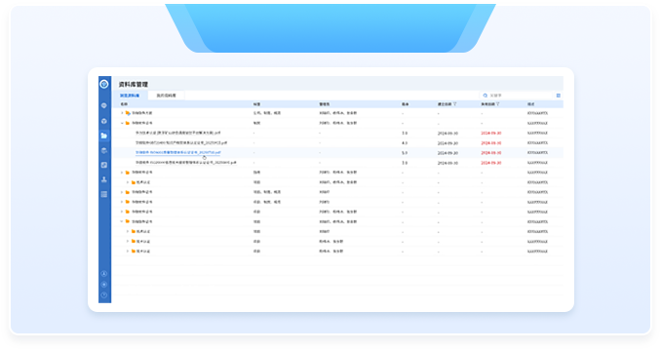Viewport: 662px width, 351px height.
Task: Expand the first folder row in the tree
Action: pyautogui.click(x=122, y=113)
